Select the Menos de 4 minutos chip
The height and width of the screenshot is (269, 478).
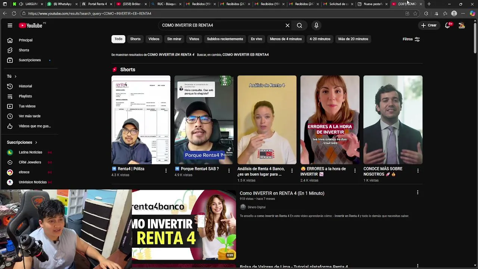(286, 39)
